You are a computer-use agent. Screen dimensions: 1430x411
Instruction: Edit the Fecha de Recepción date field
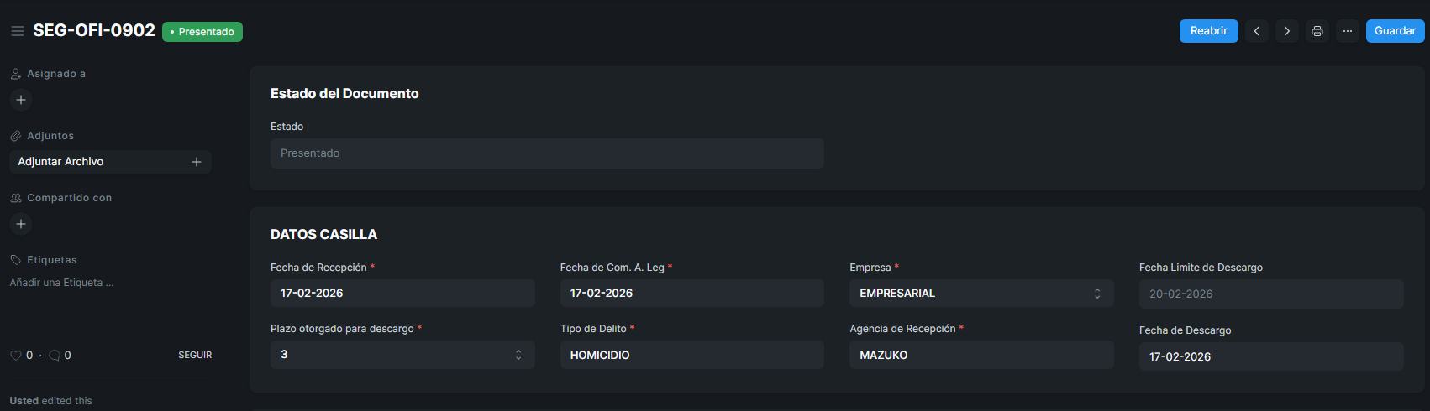(402, 294)
